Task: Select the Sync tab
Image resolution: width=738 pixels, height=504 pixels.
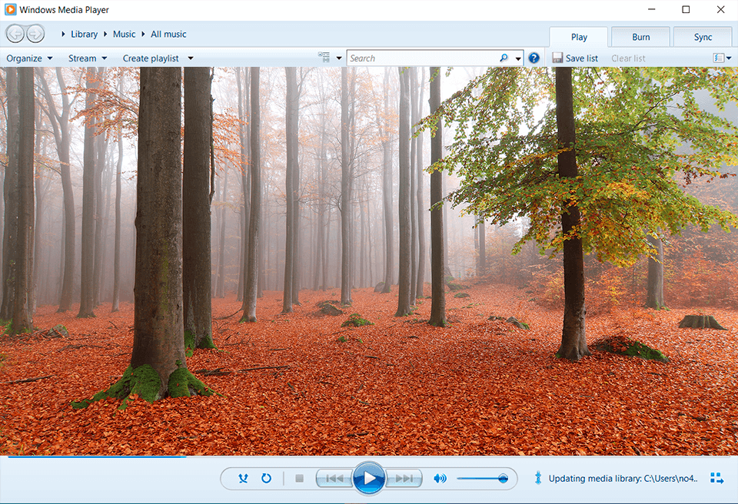Action: click(702, 36)
